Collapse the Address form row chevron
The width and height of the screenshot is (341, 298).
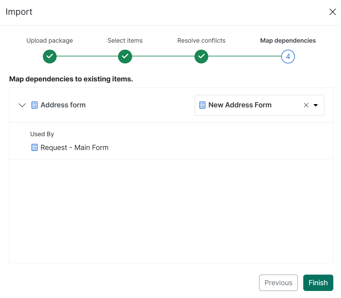point(22,105)
